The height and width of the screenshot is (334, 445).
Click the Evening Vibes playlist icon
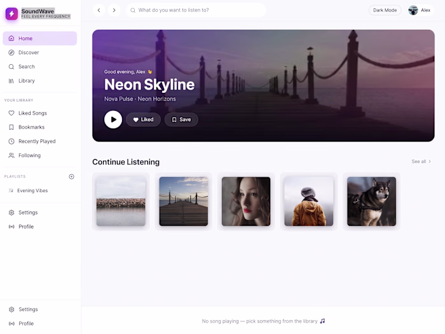[11, 191]
